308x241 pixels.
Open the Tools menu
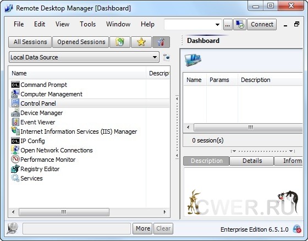(88, 24)
